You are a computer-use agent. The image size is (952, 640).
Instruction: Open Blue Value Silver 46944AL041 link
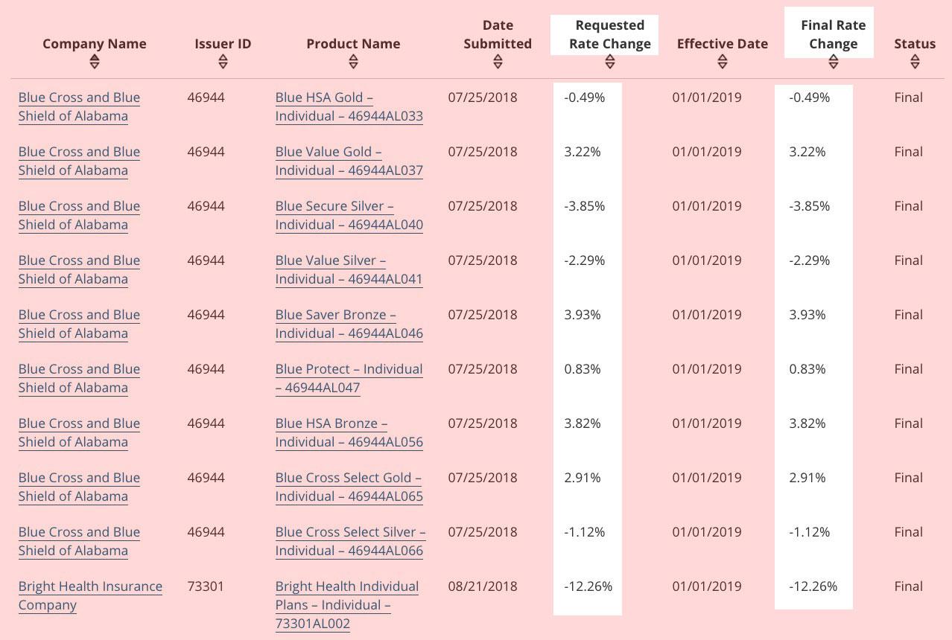[349, 269]
